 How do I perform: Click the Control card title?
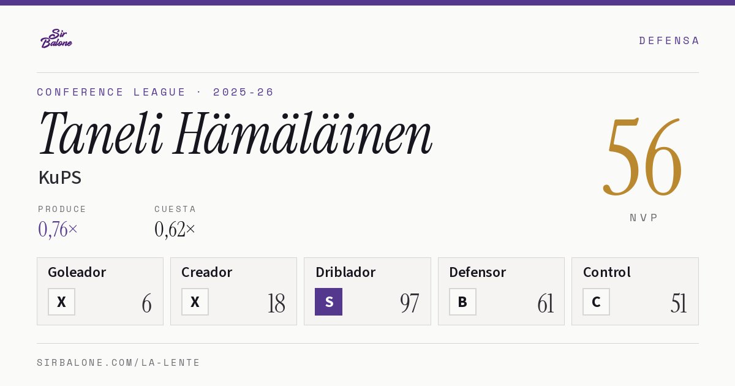pyautogui.click(x=607, y=272)
